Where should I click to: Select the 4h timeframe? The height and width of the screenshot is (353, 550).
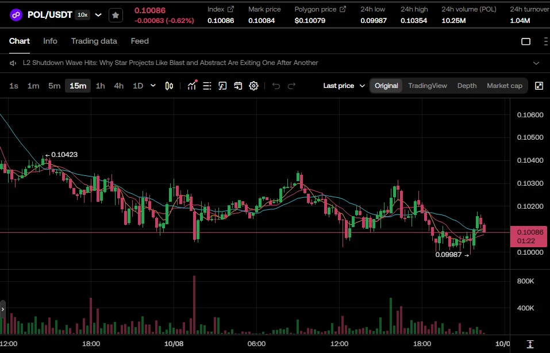coord(119,86)
